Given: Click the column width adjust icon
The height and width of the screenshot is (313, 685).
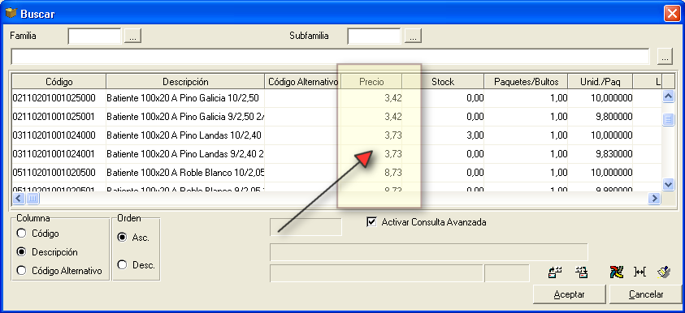Looking at the screenshot, I should point(640,272).
